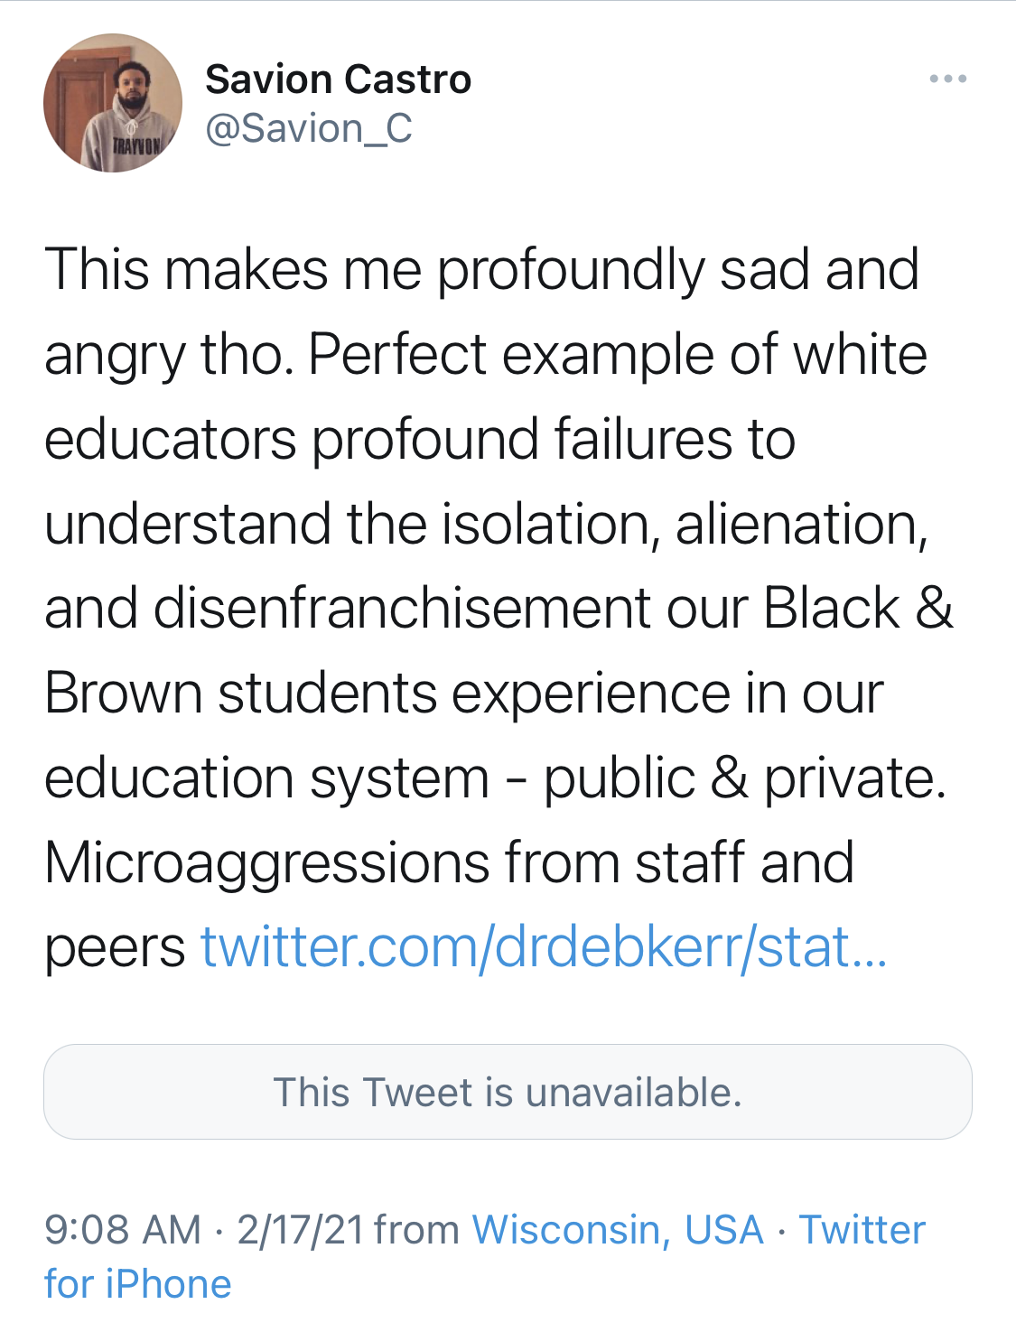Tap the line starting 'This makes me profoundly'

click(481, 271)
